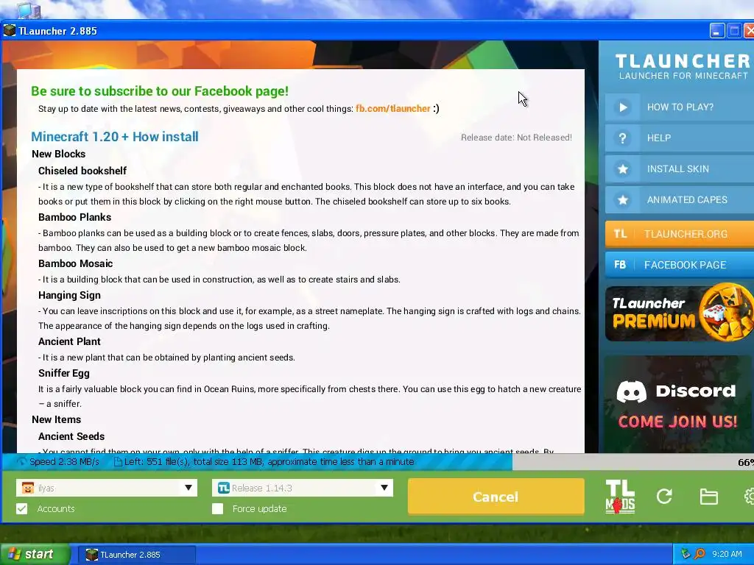
Task: Click the 'Ancient Seeds' heading
Action: (71, 436)
